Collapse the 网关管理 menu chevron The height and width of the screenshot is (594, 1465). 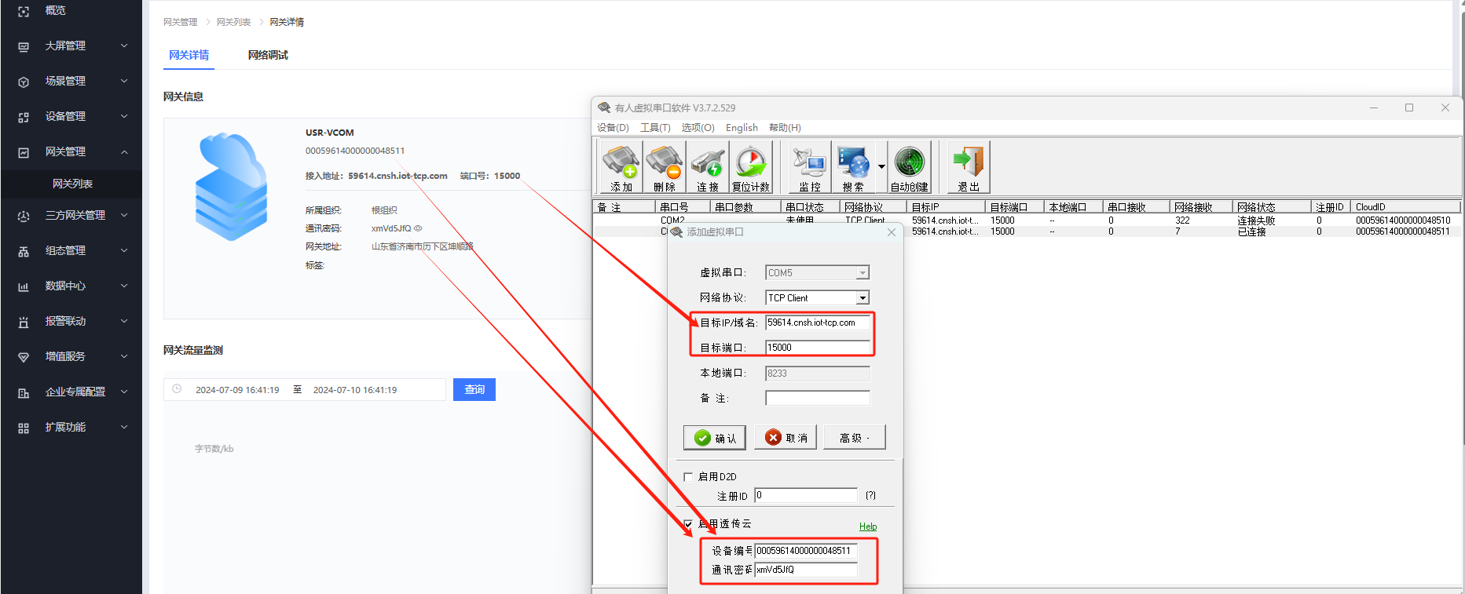point(124,151)
